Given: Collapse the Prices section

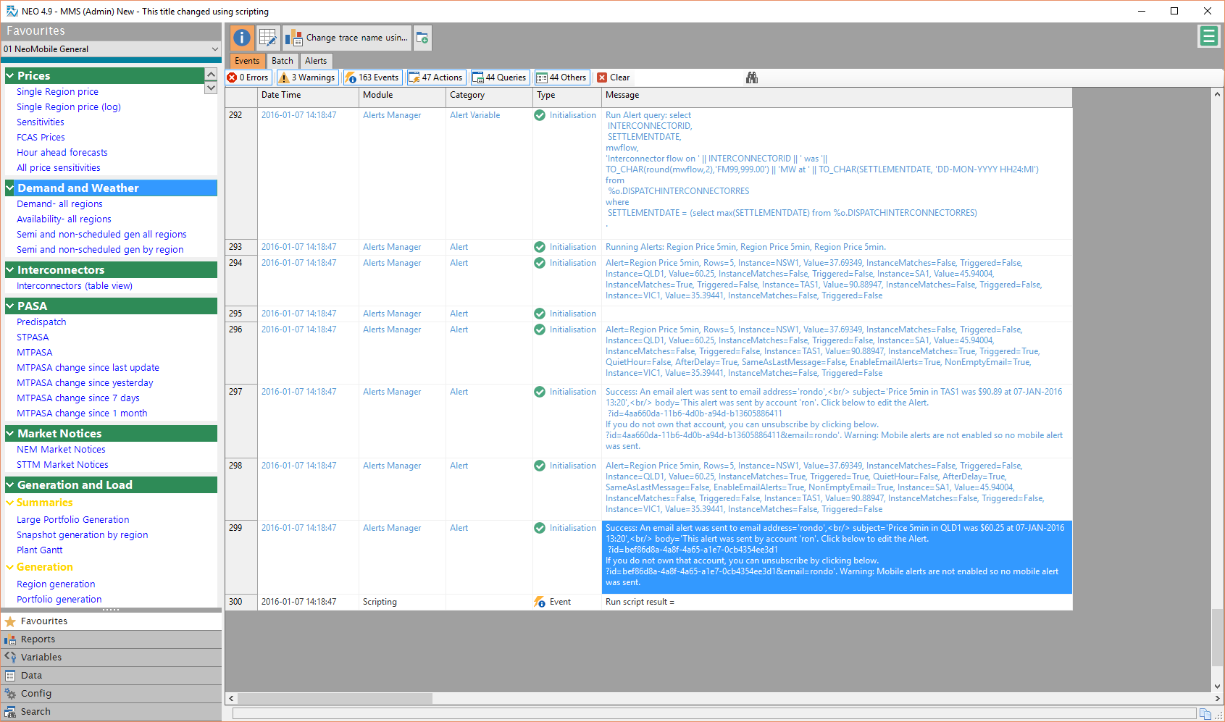Looking at the screenshot, I should (10, 76).
